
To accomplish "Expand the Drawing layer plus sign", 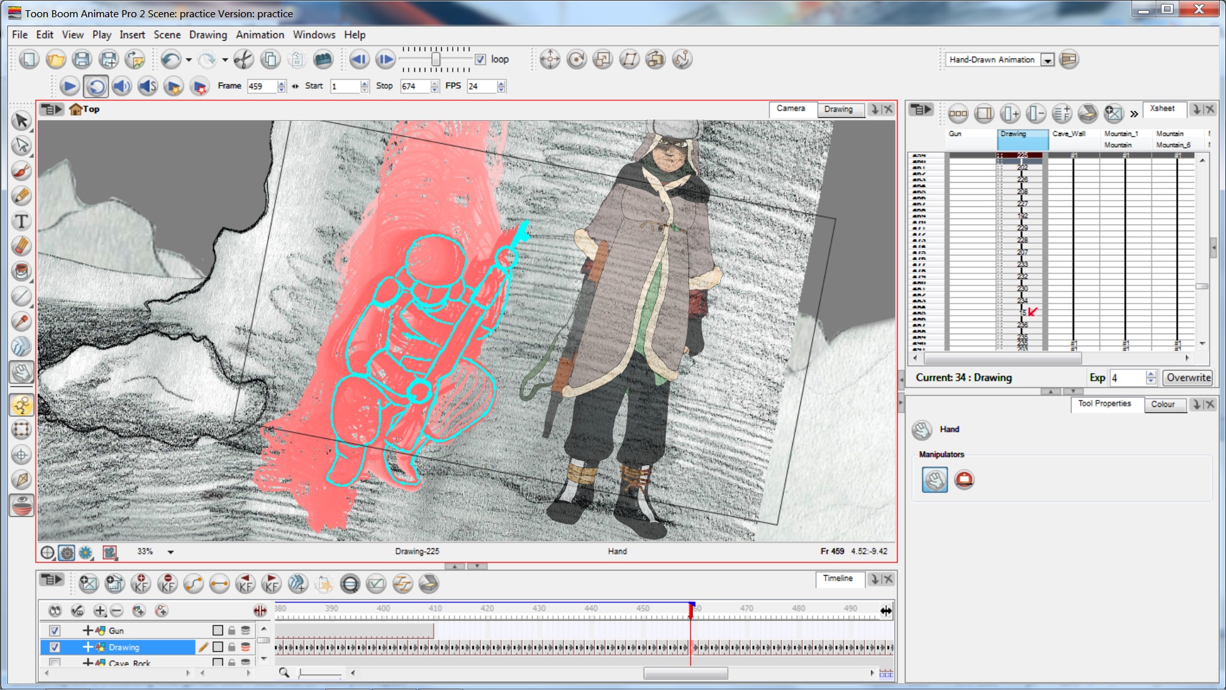I will pos(87,647).
